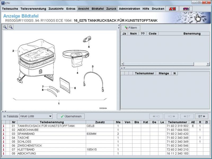Select the ABDICHTUNG part name
Screen dimensions: 212x159
[27, 153]
